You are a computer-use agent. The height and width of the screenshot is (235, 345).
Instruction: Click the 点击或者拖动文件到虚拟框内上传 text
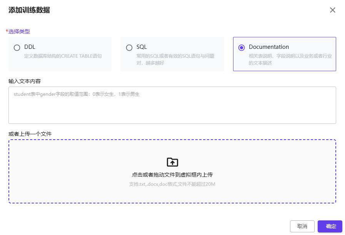coord(172,175)
